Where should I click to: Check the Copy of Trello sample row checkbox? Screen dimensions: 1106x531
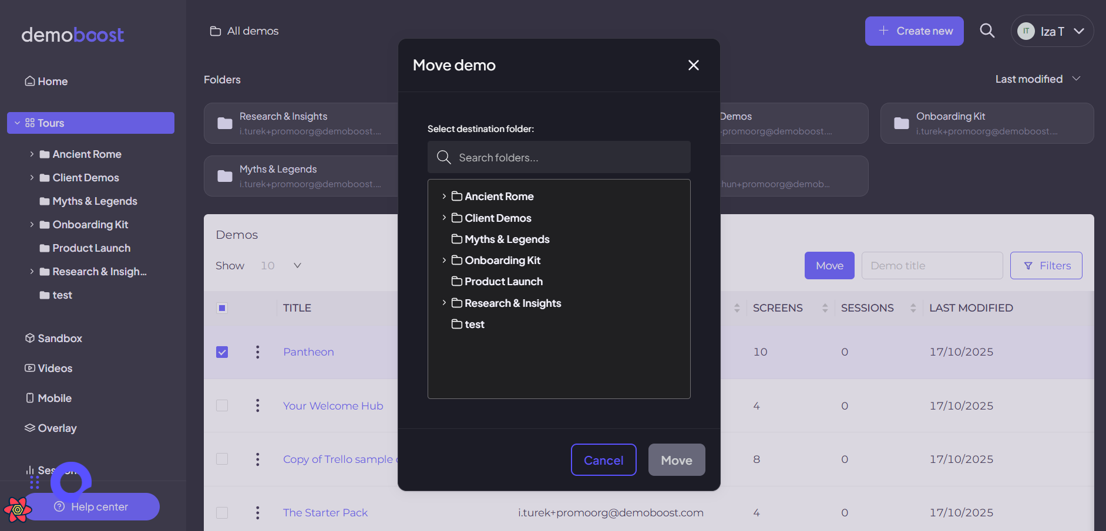[x=222, y=459]
